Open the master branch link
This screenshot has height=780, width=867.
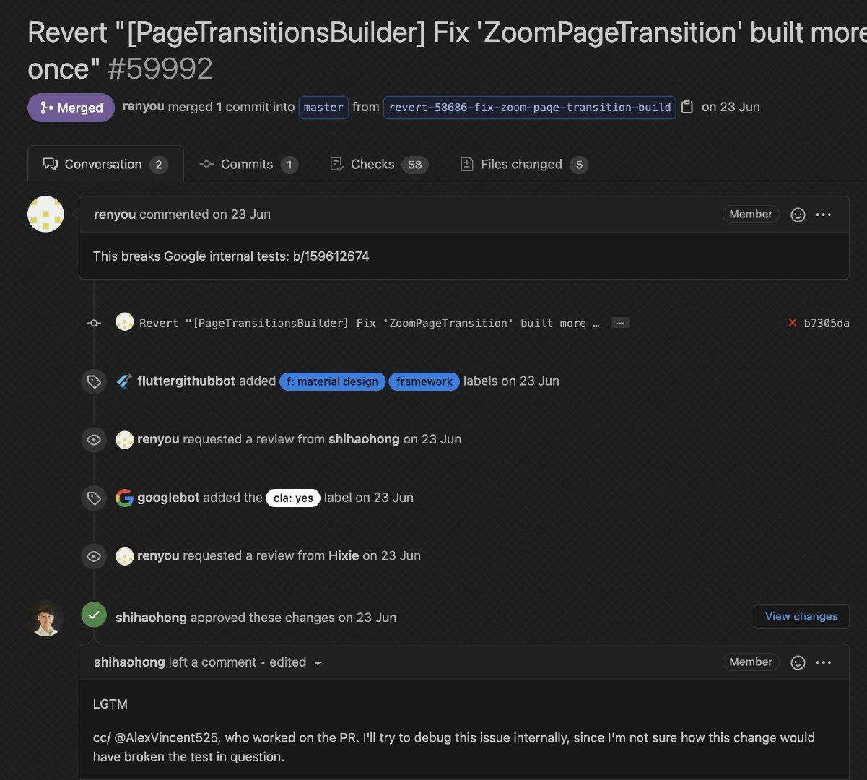point(323,107)
